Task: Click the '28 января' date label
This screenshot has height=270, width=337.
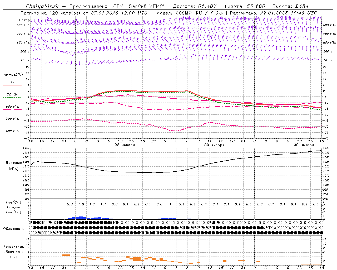Action: click(125, 145)
